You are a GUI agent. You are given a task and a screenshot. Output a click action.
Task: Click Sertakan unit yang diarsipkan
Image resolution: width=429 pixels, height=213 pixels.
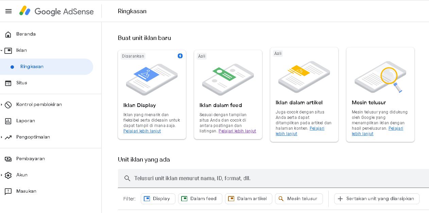pyautogui.click(x=377, y=199)
